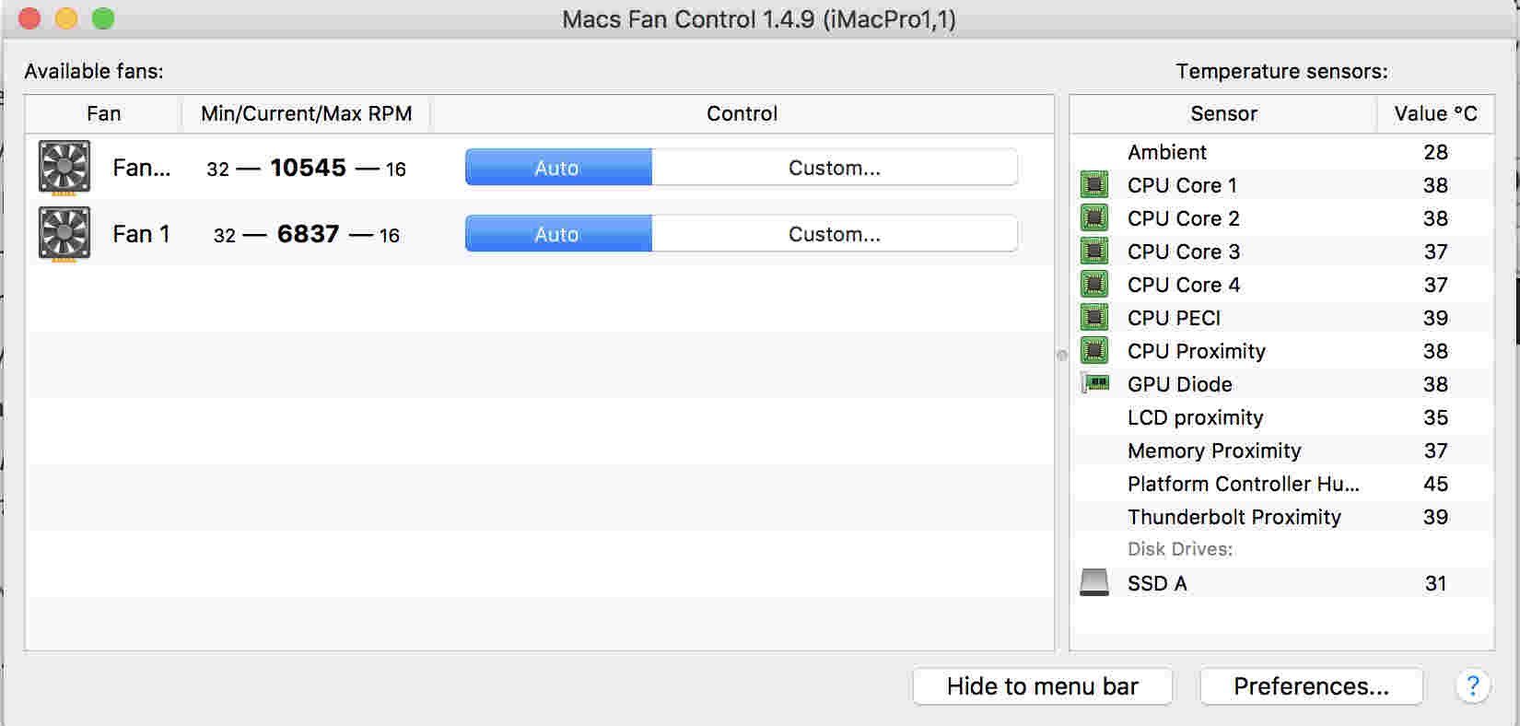Set Fan 1 to Auto control

click(x=558, y=234)
